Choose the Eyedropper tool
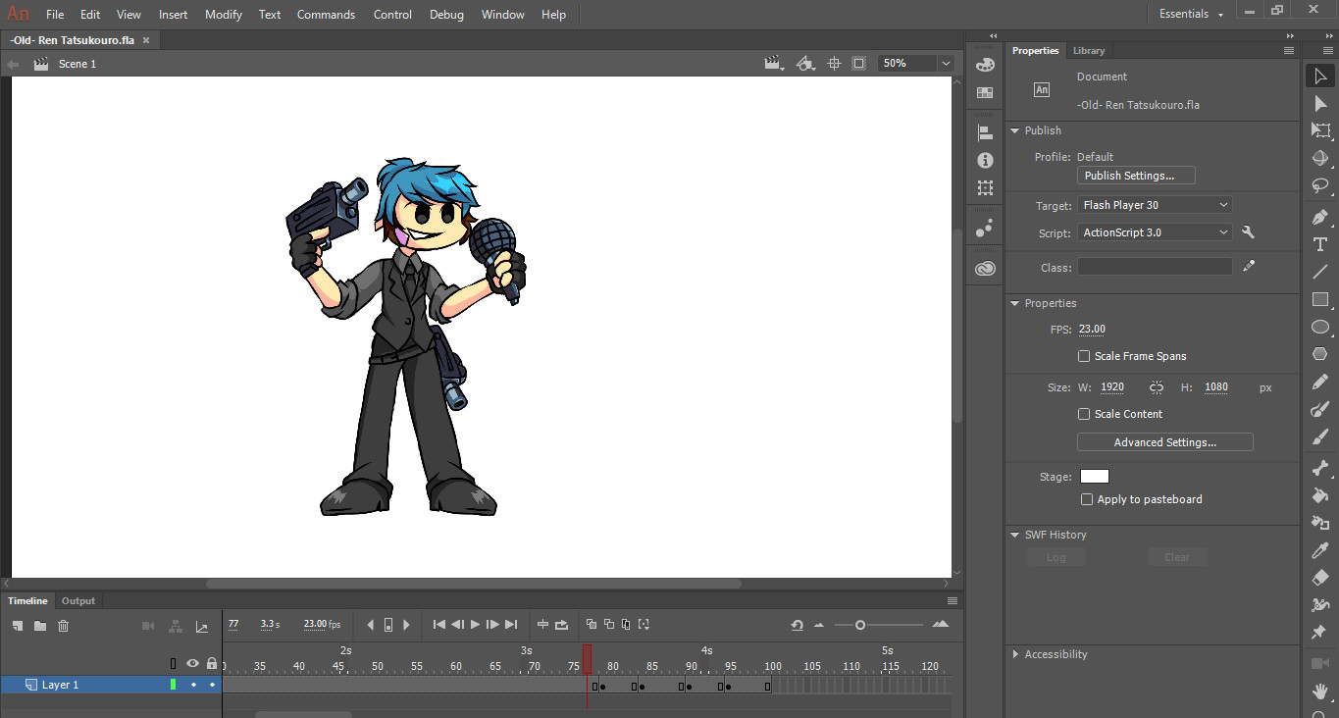1339x718 pixels. click(1320, 550)
